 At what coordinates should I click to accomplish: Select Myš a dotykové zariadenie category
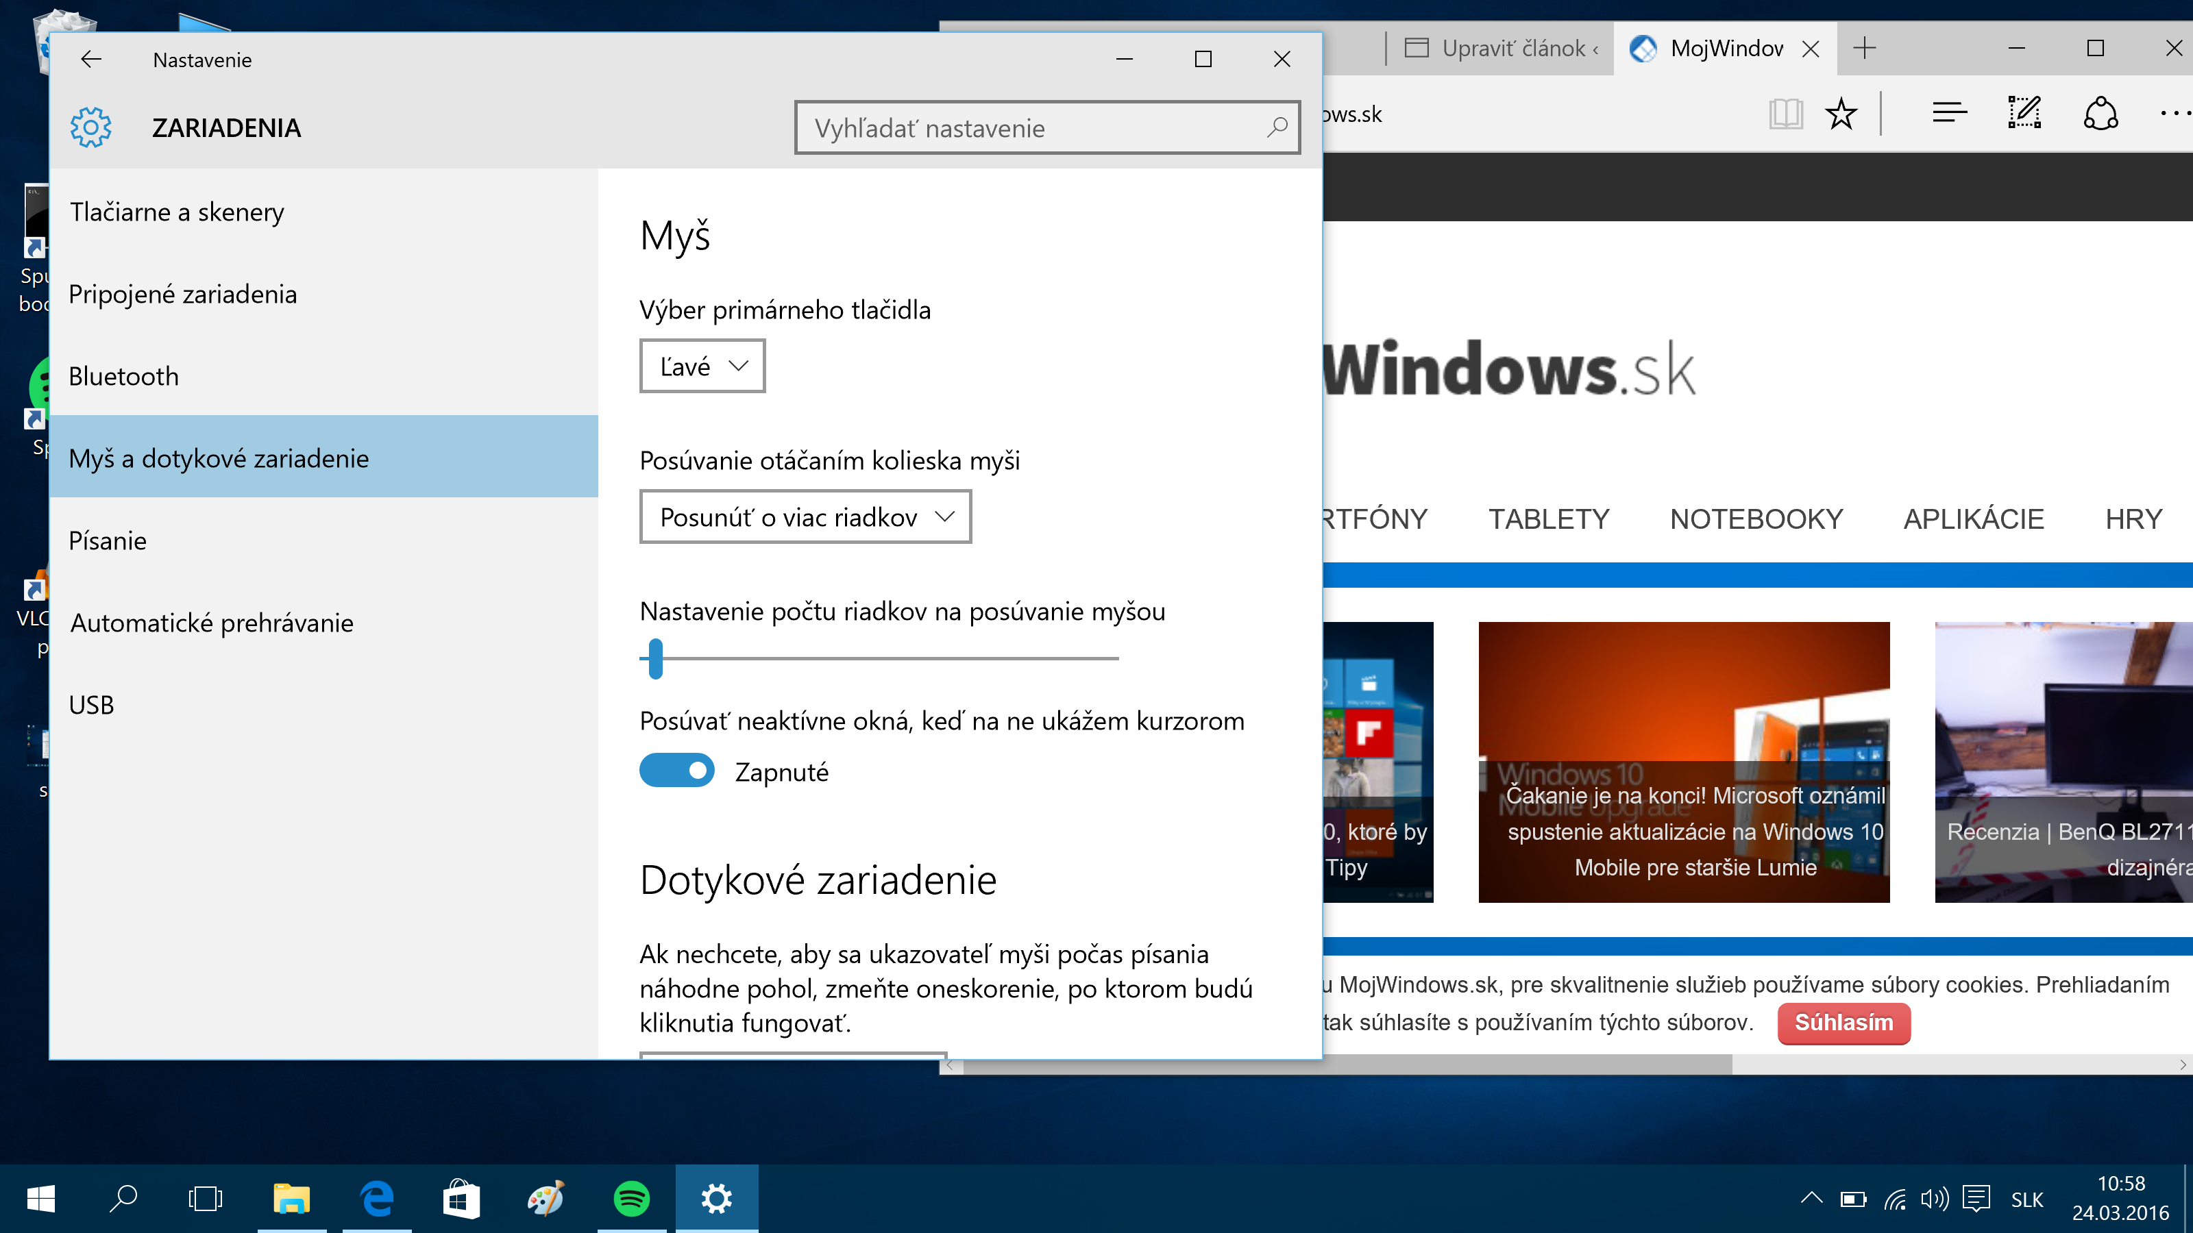pyautogui.click(x=323, y=457)
